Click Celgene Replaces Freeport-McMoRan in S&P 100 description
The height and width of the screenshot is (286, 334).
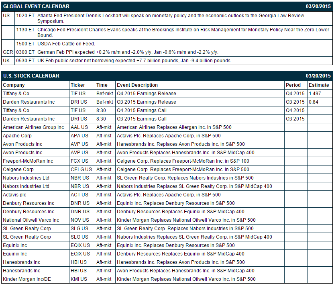[183, 161]
